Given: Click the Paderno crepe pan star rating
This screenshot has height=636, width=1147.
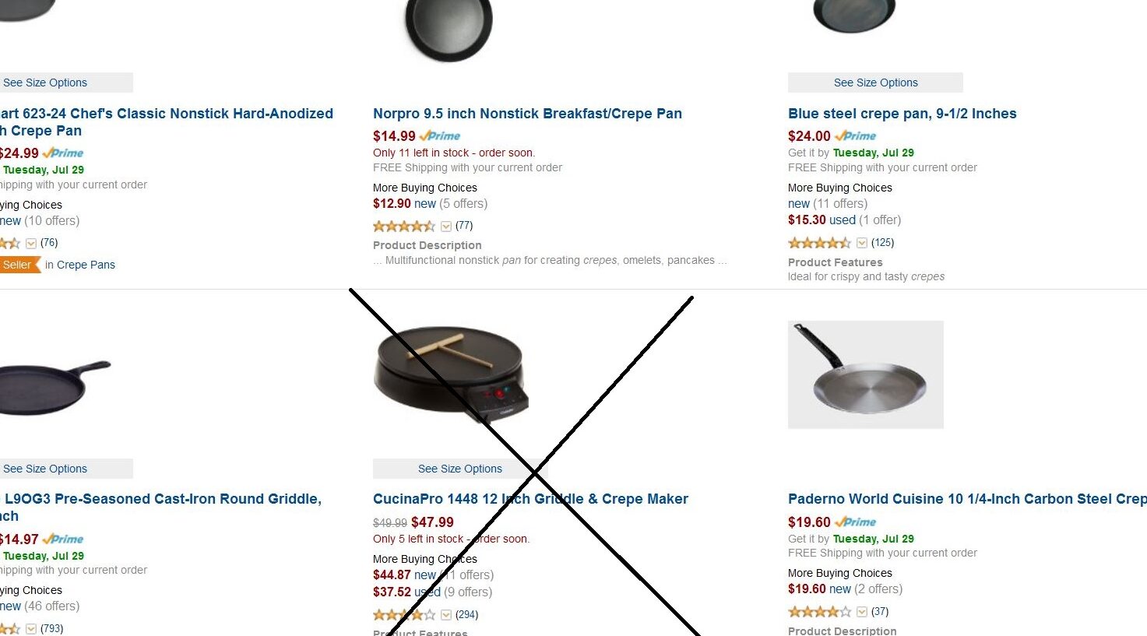Looking at the screenshot, I should pyautogui.click(x=819, y=612).
